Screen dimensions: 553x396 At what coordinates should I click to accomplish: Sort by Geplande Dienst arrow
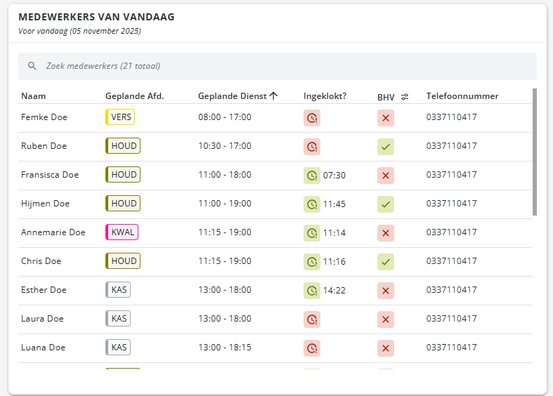click(273, 96)
